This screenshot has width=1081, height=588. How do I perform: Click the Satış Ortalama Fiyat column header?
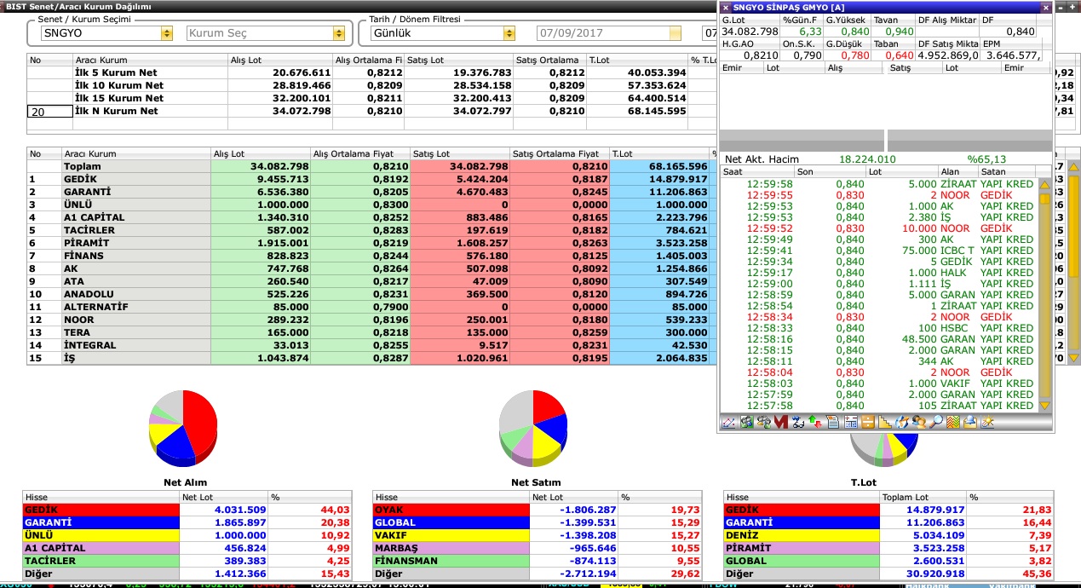coord(559,154)
